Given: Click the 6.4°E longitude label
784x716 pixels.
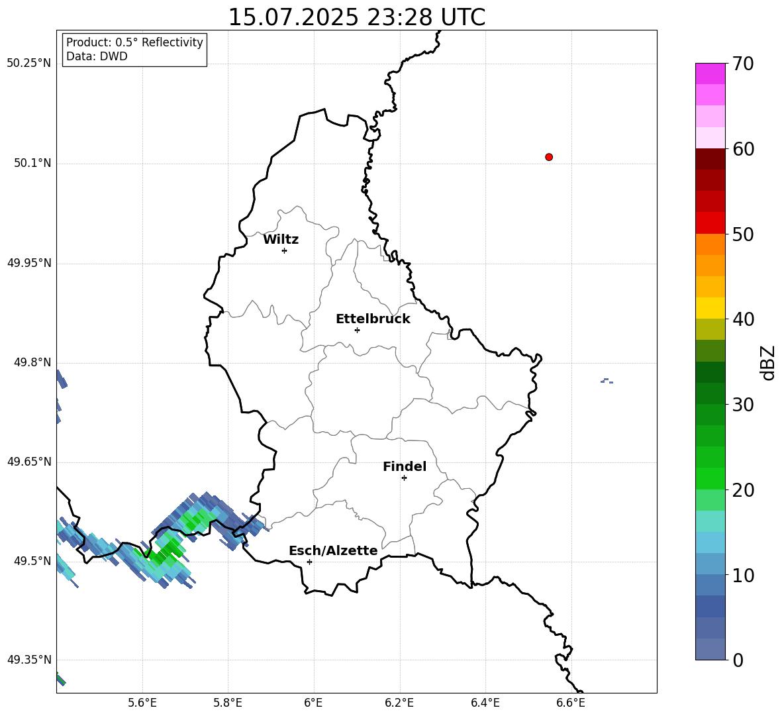Looking at the screenshot, I should (x=485, y=703).
